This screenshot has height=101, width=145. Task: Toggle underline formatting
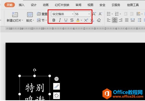pos(66,20)
